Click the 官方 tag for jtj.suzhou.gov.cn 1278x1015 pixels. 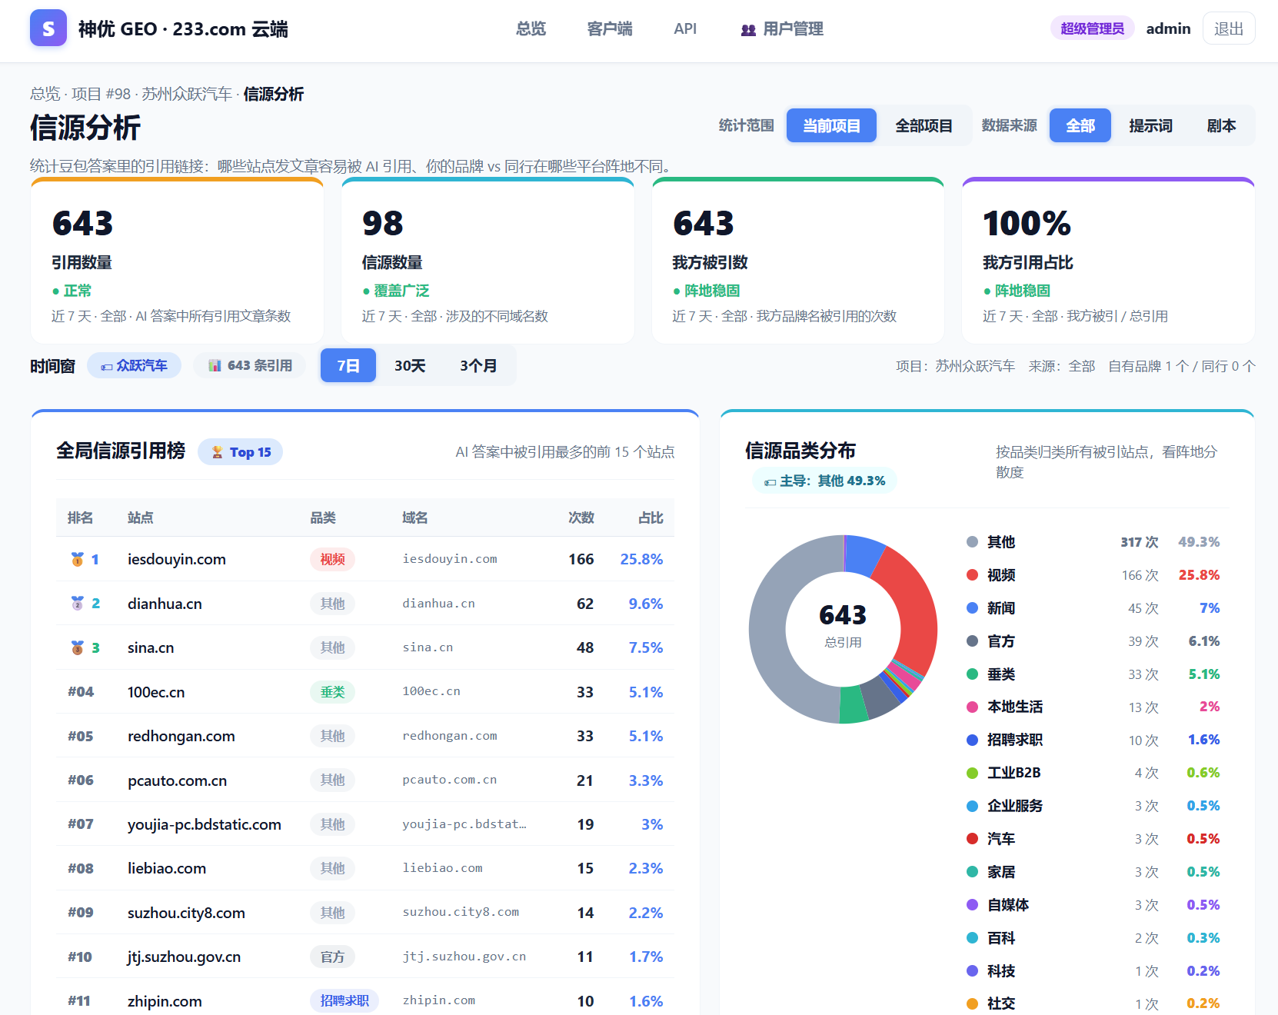(x=332, y=957)
